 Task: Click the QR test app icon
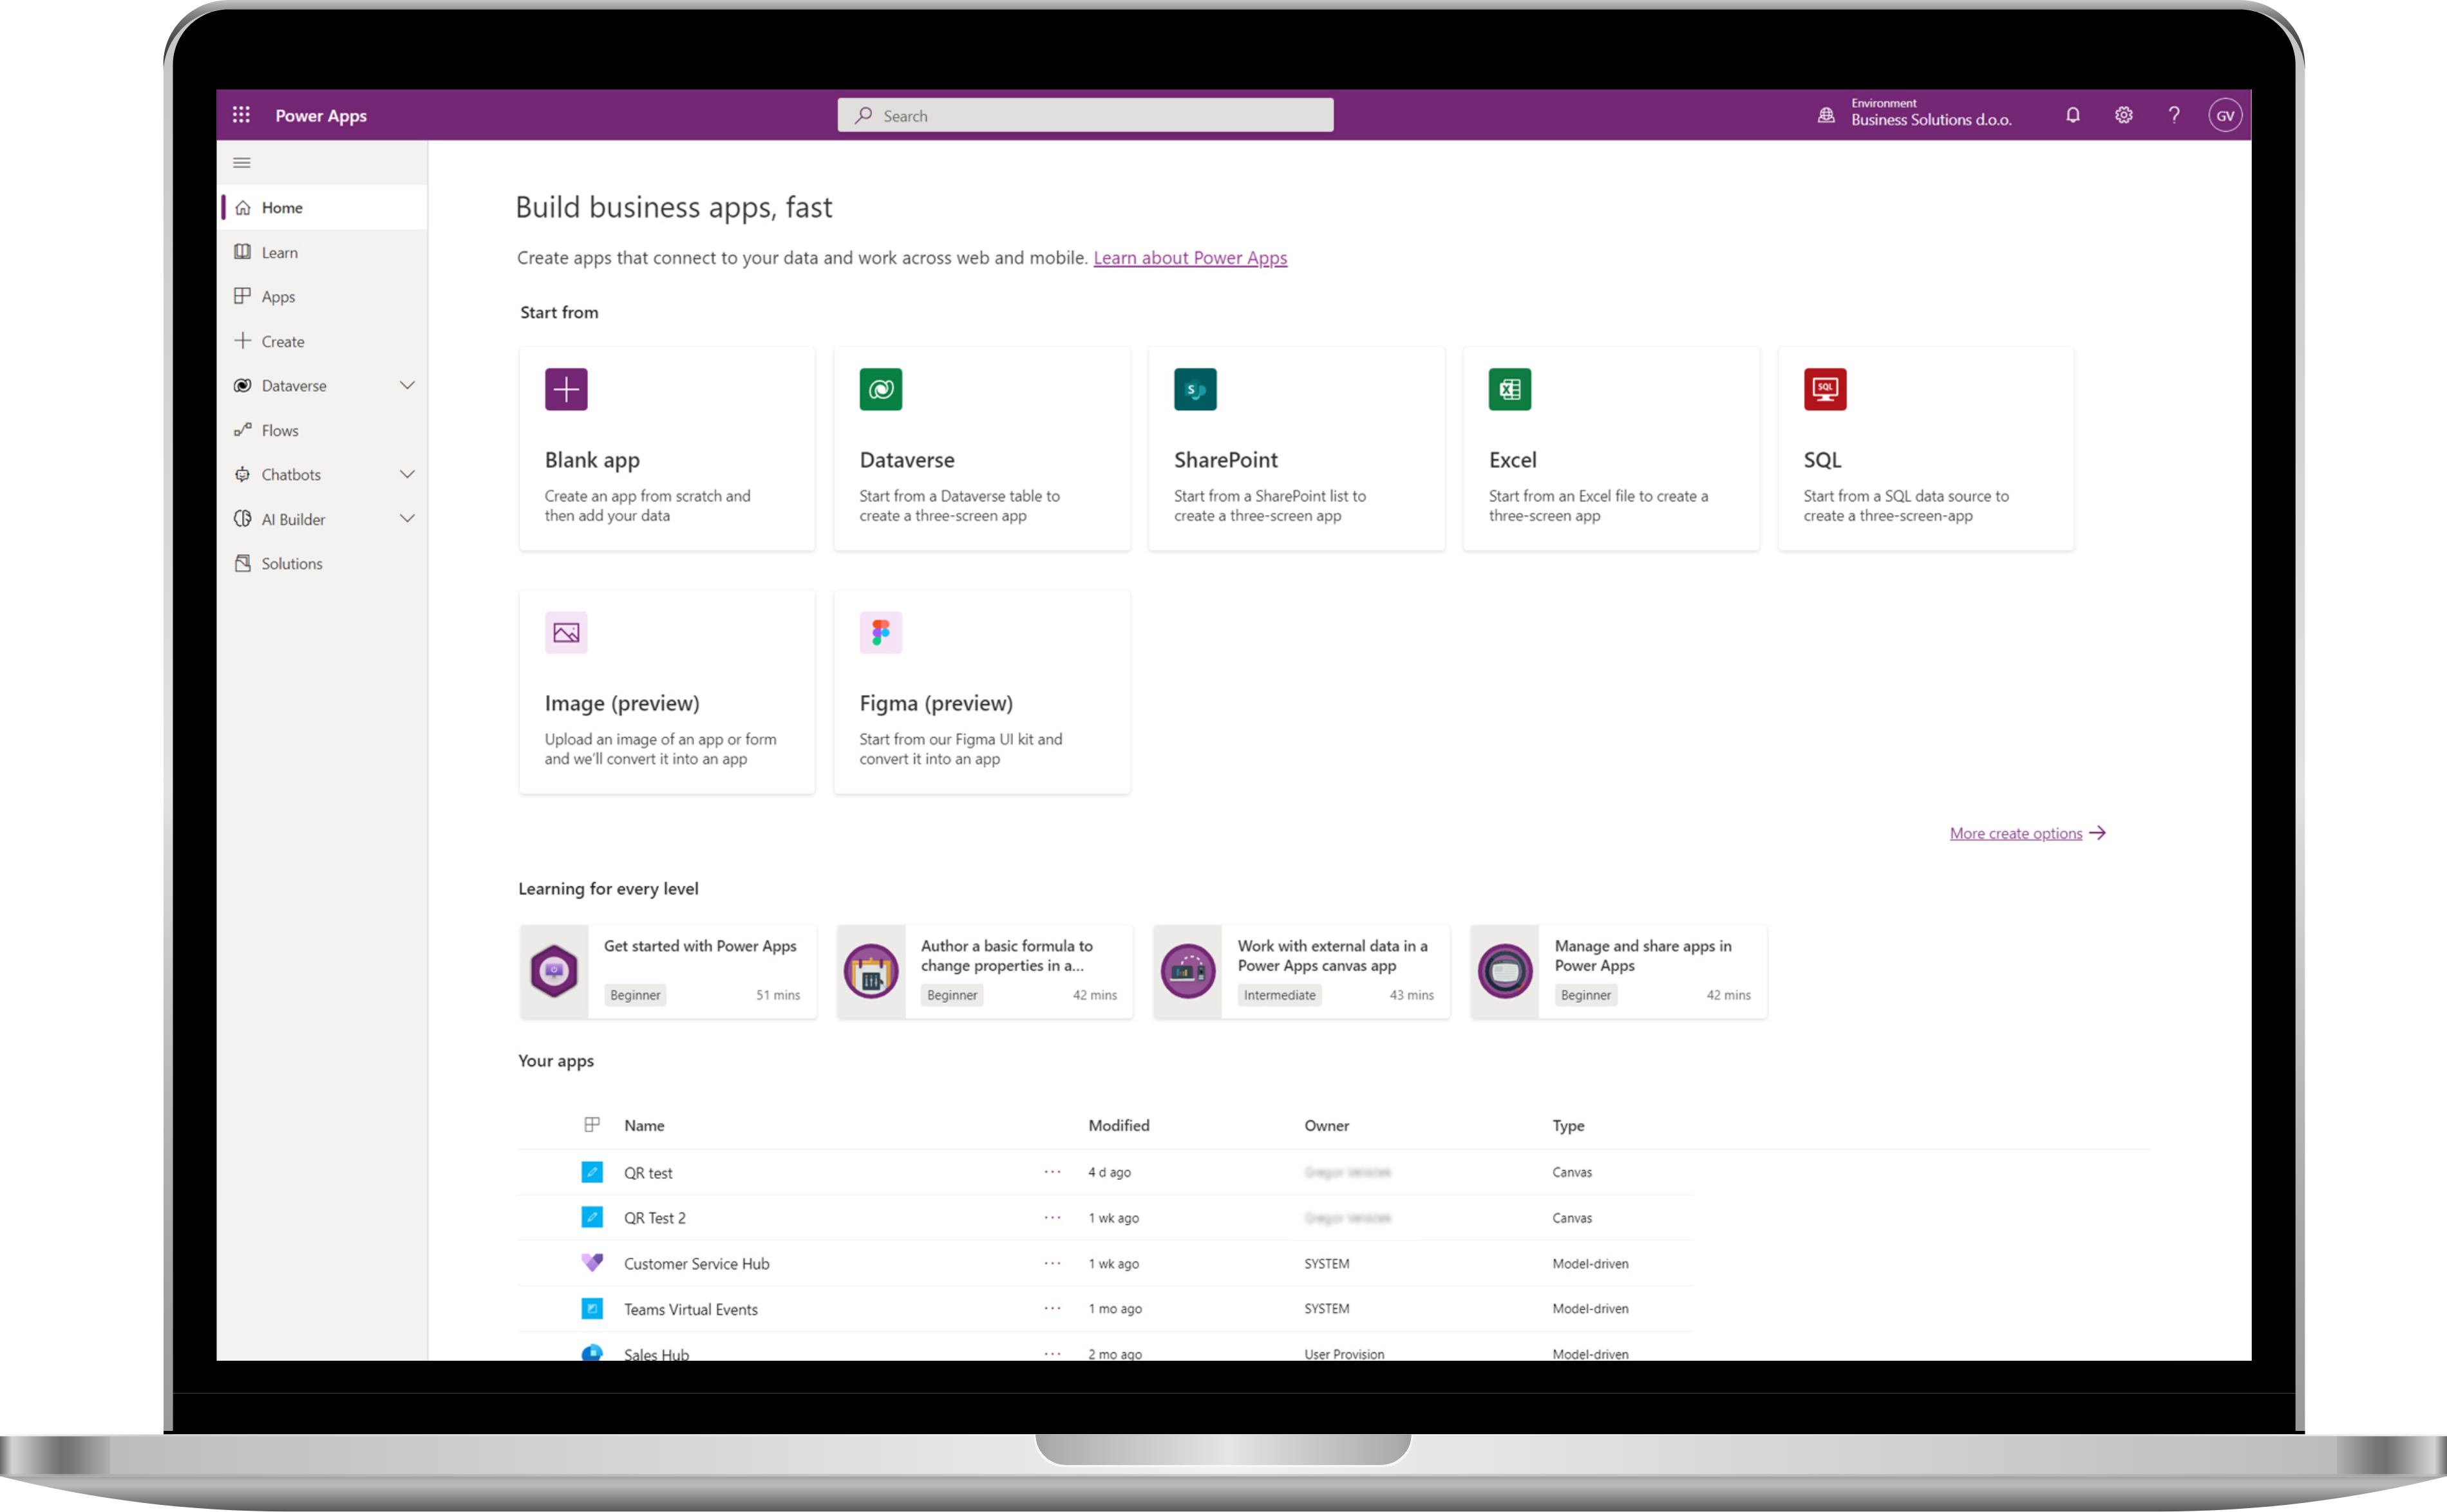592,1171
